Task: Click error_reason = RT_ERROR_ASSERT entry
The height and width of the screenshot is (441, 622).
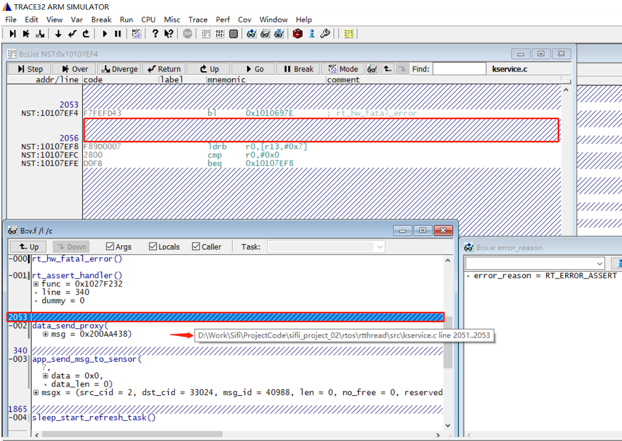Action: pyautogui.click(x=545, y=275)
